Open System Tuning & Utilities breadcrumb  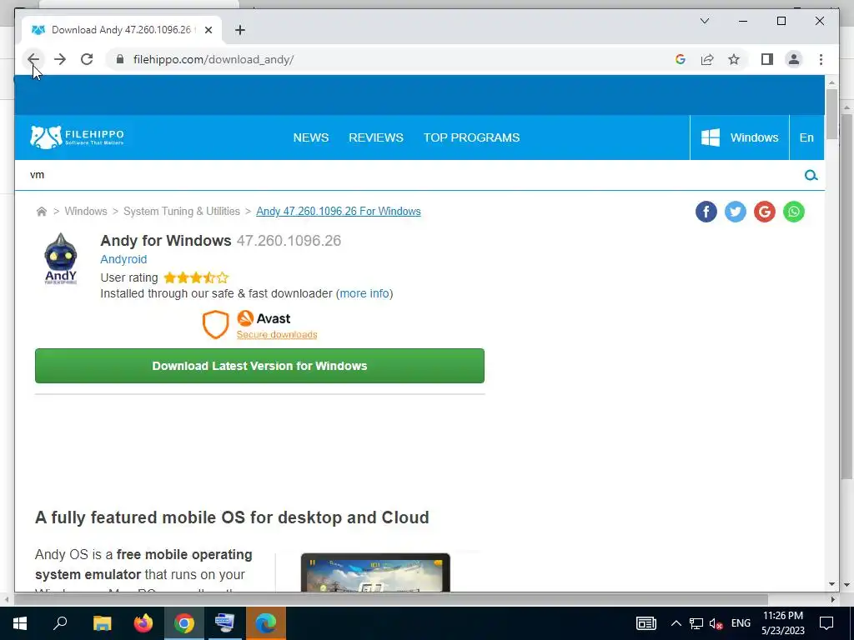[181, 211]
